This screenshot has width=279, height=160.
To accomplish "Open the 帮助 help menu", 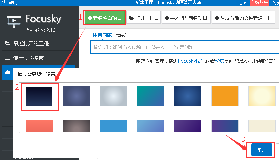I will click(13, 3).
